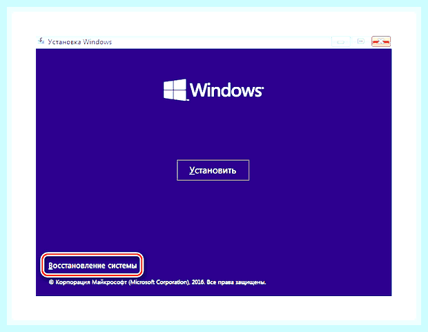Screen dimensions: 428x332
Task: Click the Windows Setup title bar icon
Action: (41, 41)
